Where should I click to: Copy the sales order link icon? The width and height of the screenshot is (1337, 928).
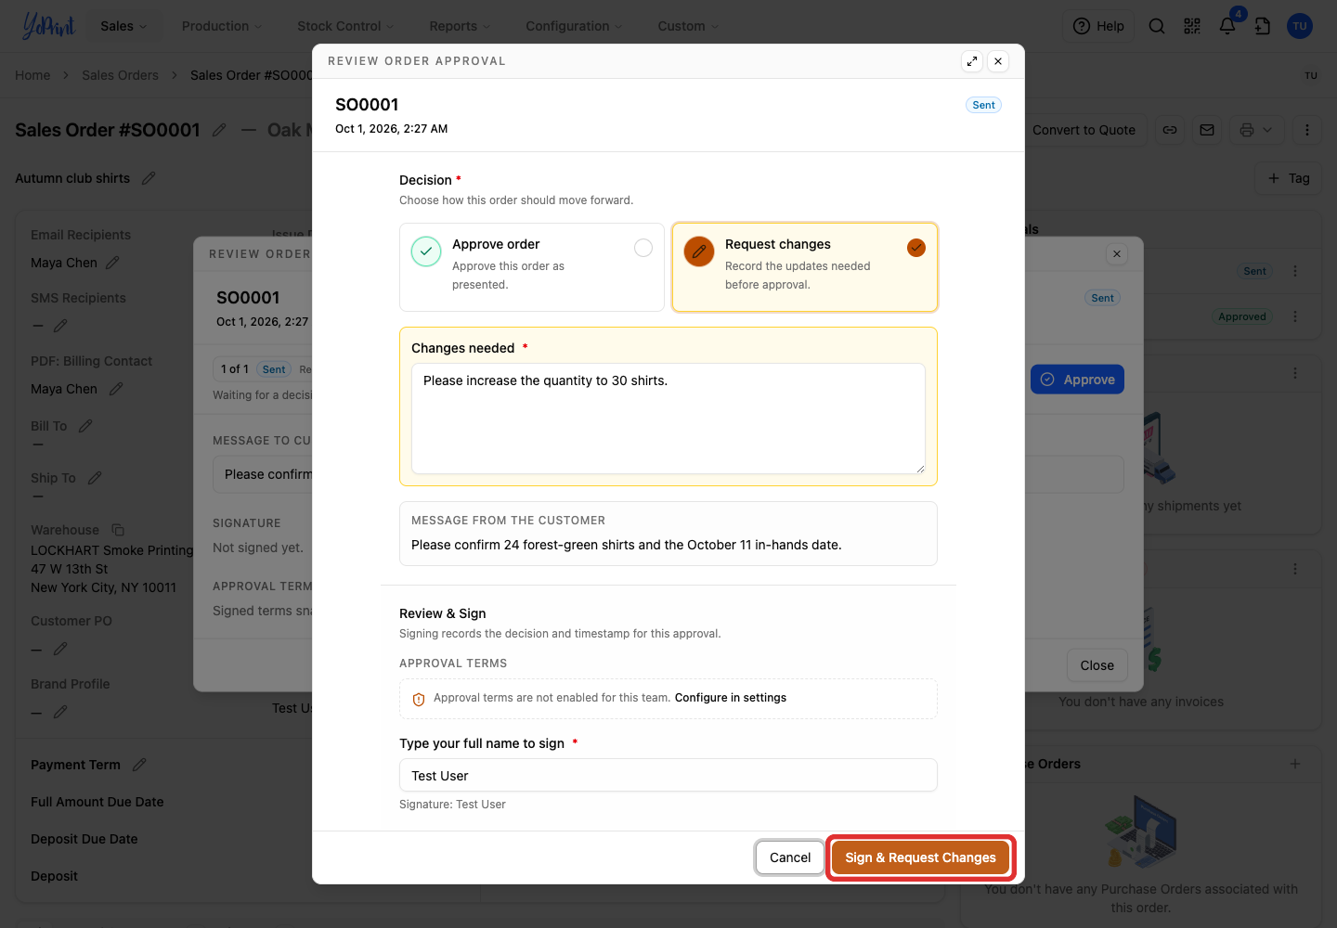[1170, 130]
